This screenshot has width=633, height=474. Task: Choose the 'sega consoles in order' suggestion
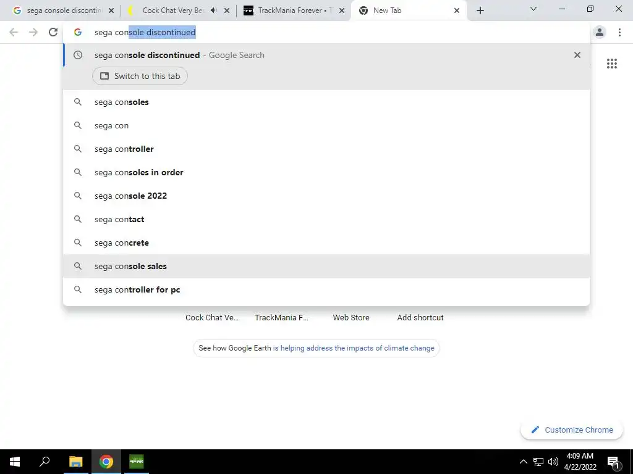click(x=326, y=173)
